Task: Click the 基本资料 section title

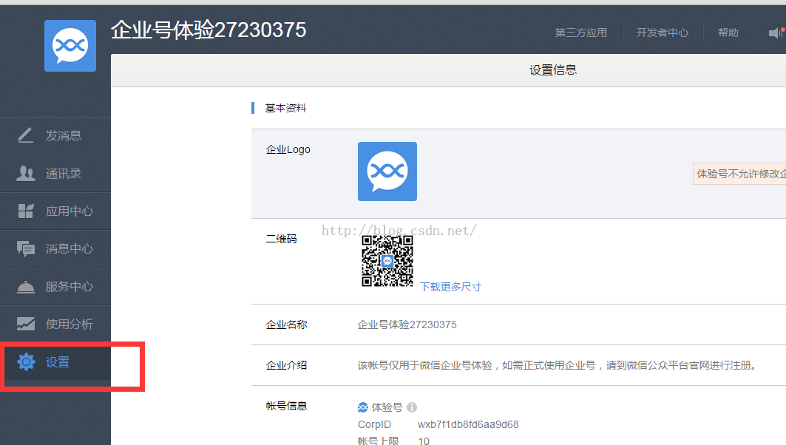Action: [x=285, y=108]
